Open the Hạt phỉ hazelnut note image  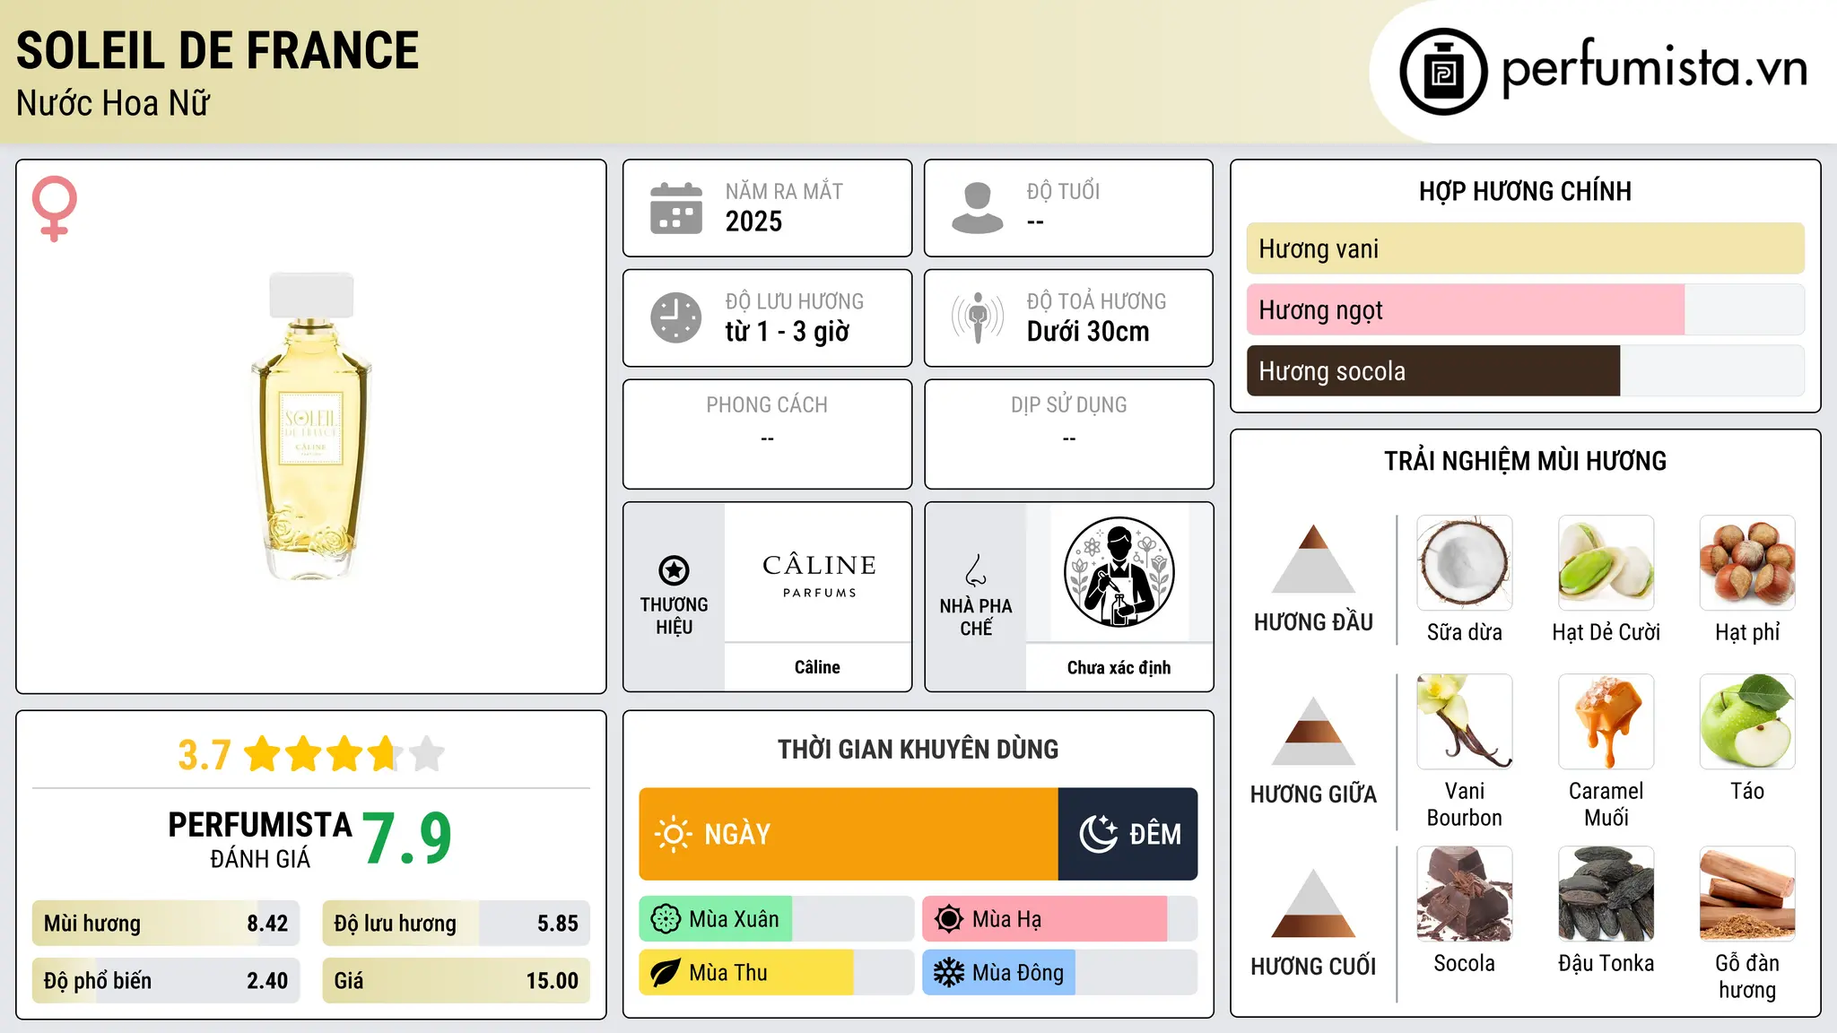[x=1747, y=563]
